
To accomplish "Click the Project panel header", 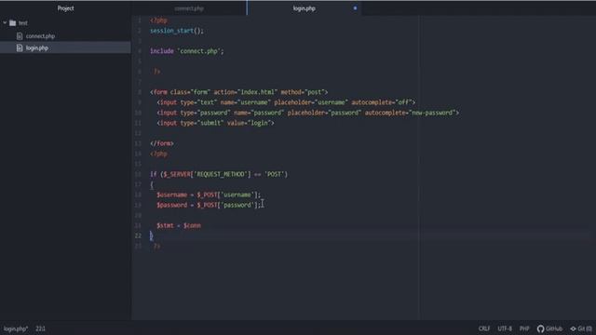I will pyautogui.click(x=65, y=8).
